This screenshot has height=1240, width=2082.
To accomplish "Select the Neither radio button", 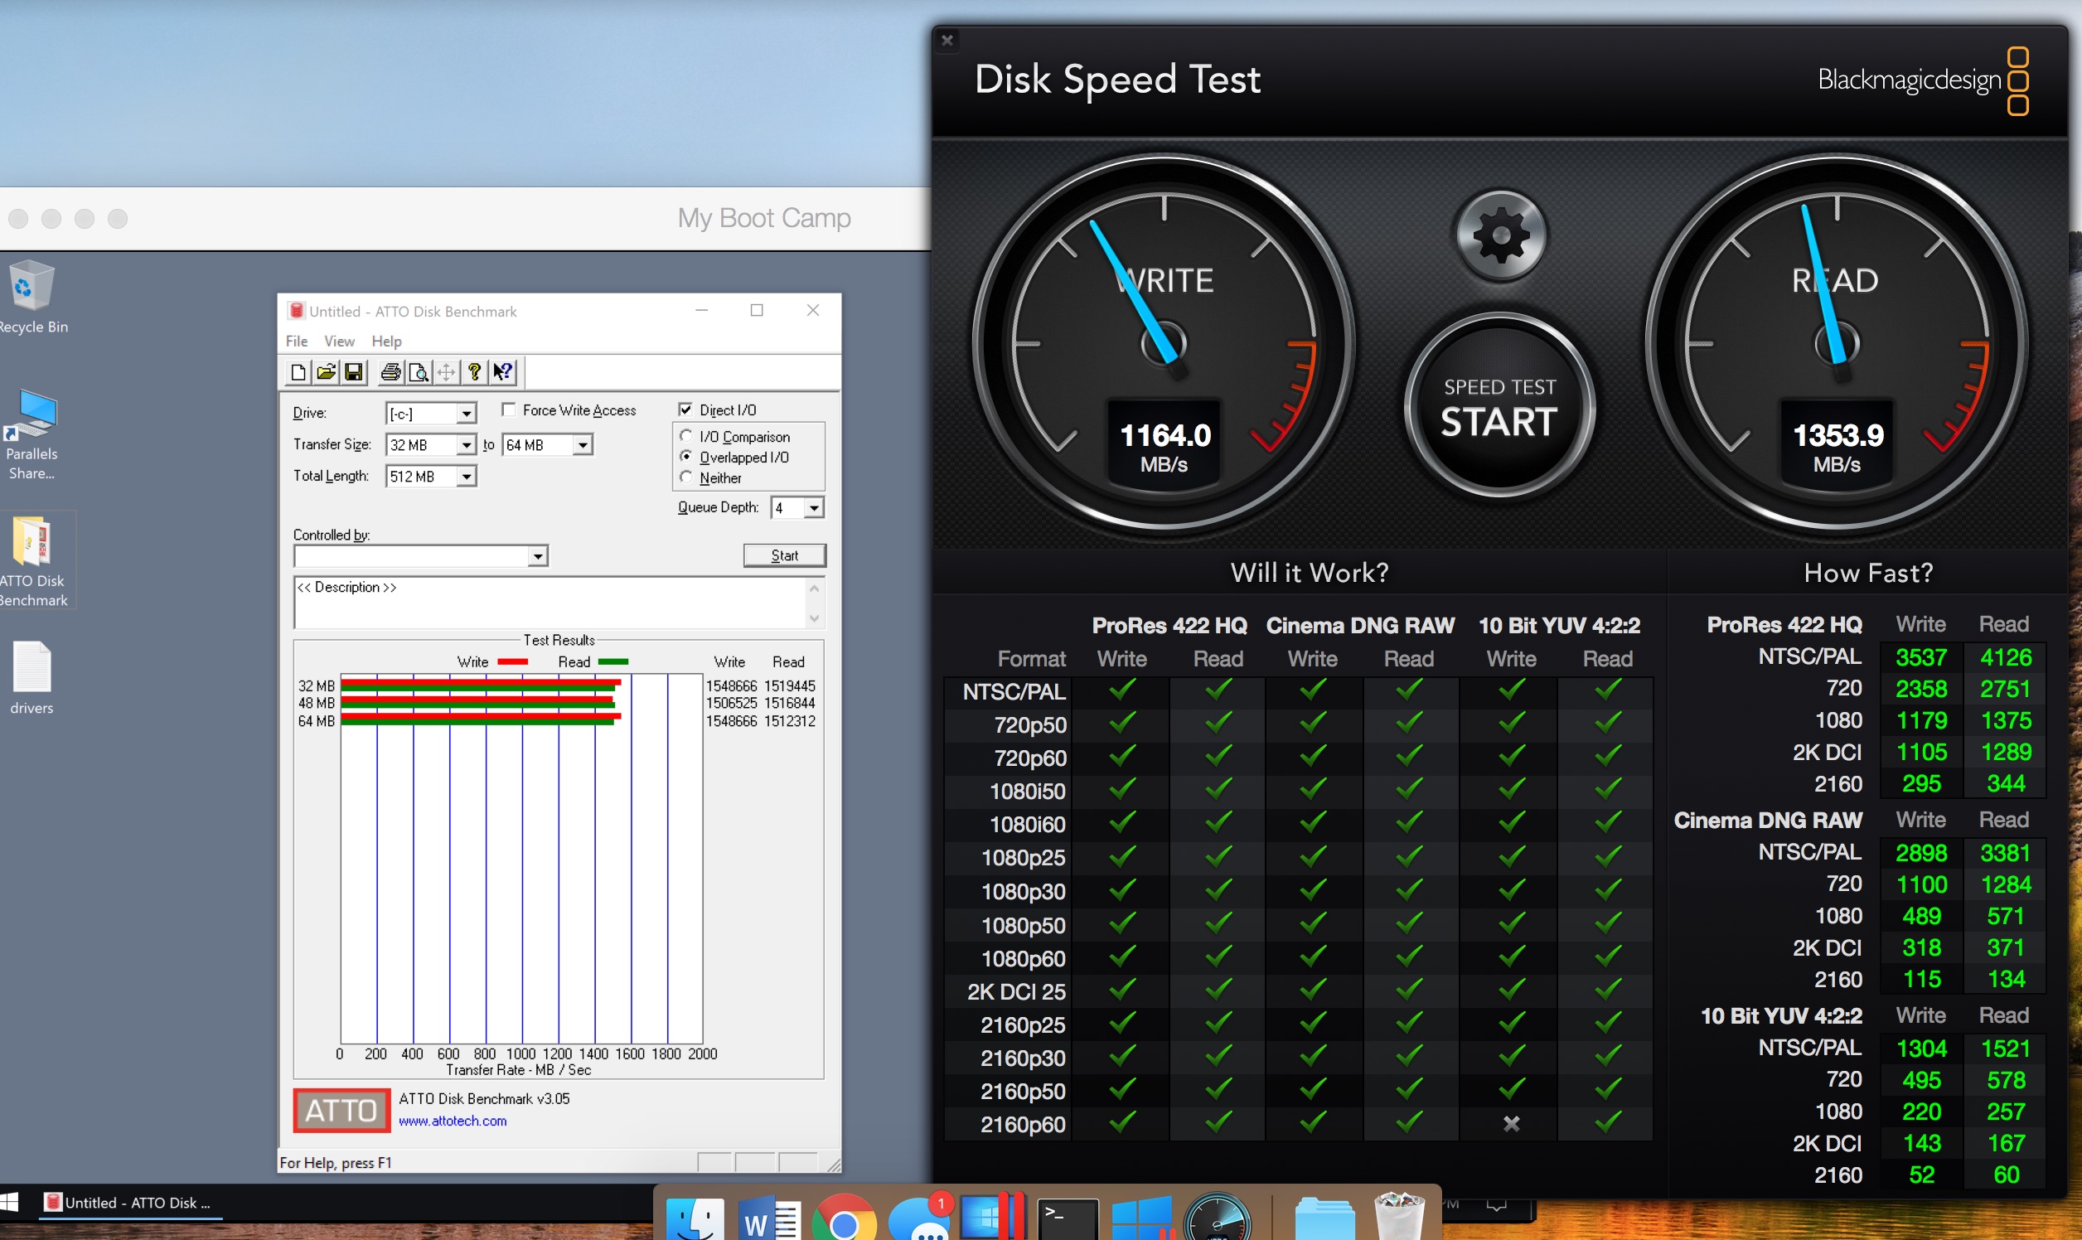I will coord(686,477).
